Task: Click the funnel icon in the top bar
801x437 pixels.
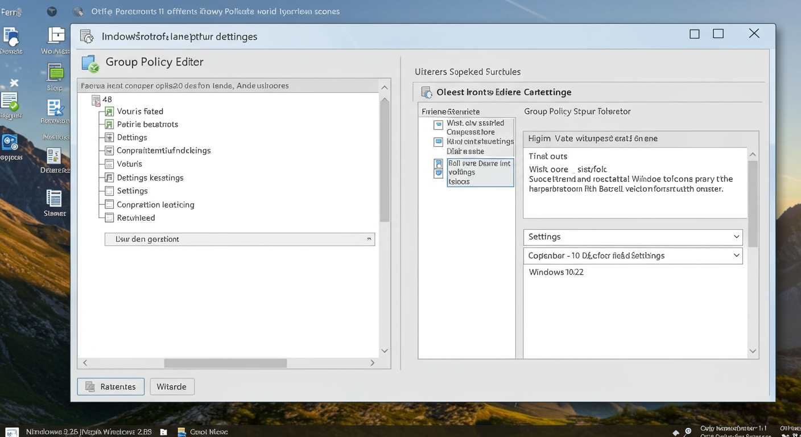Action: click(x=52, y=11)
